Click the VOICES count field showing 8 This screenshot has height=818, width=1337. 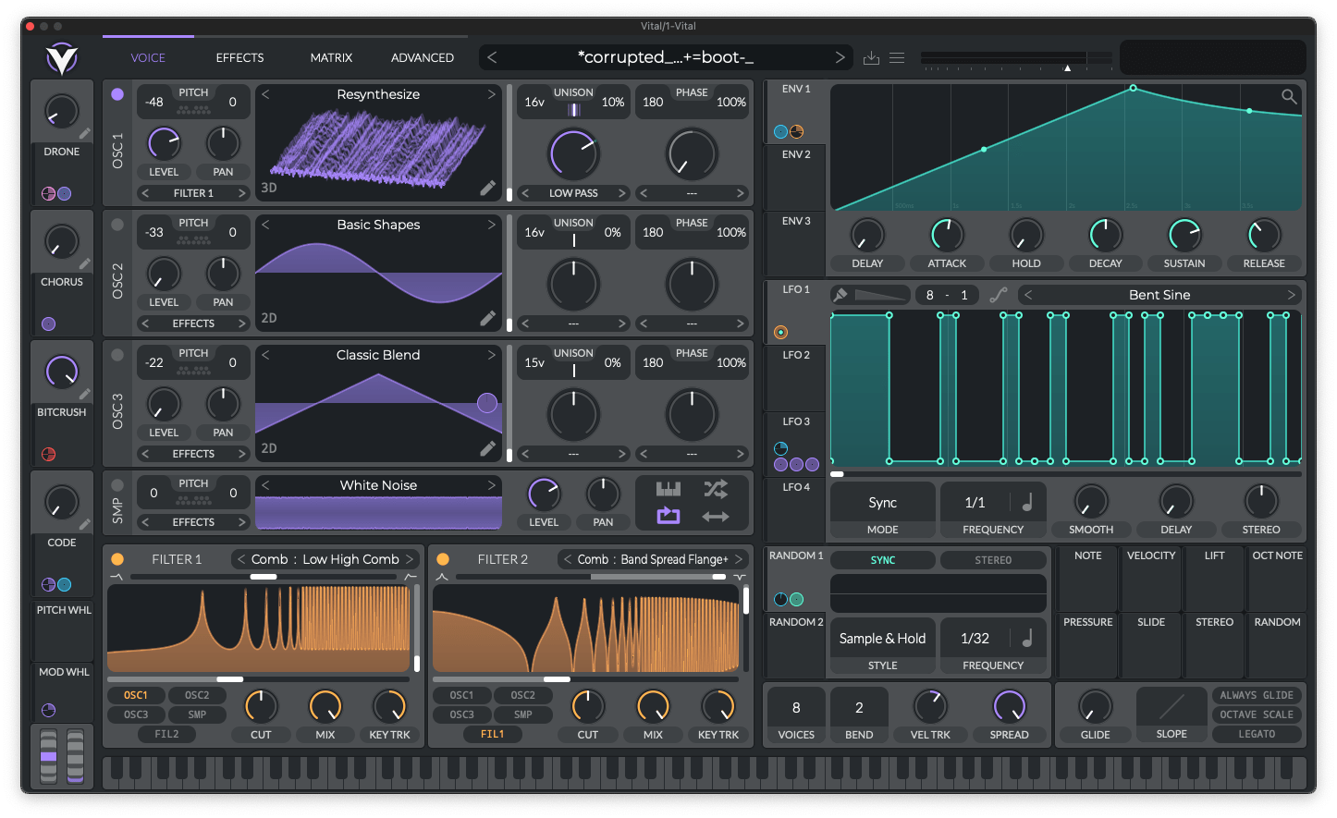click(x=796, y=707)
